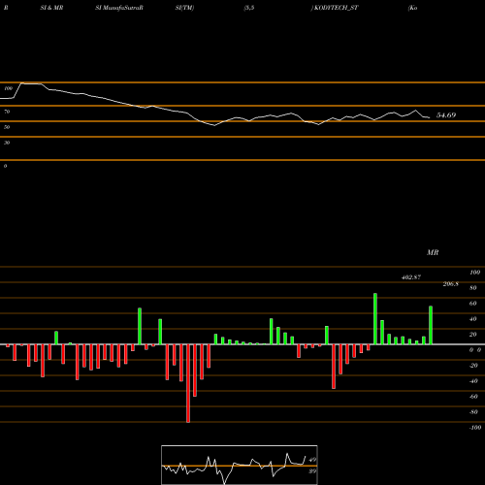This screenshot has width=485, height=485.
Task: Click the tallest red bar reaching -100
Action: [x=188, y=383]
